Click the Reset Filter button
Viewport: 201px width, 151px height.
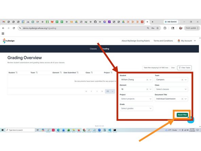(182, 115)
